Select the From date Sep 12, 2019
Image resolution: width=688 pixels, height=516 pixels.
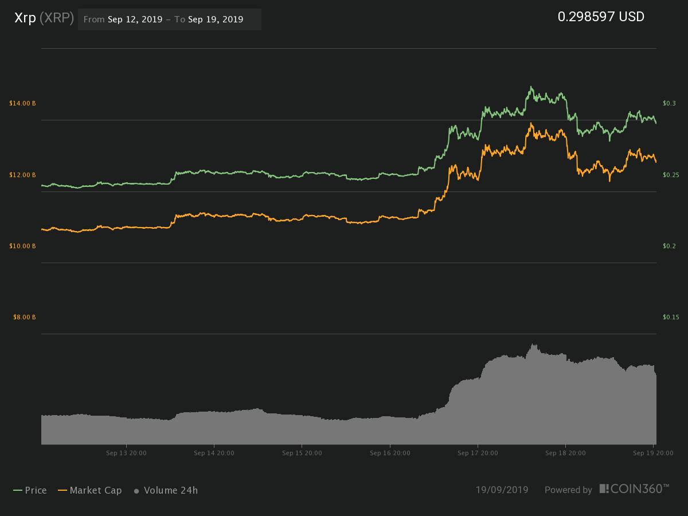tap(135, 19)
